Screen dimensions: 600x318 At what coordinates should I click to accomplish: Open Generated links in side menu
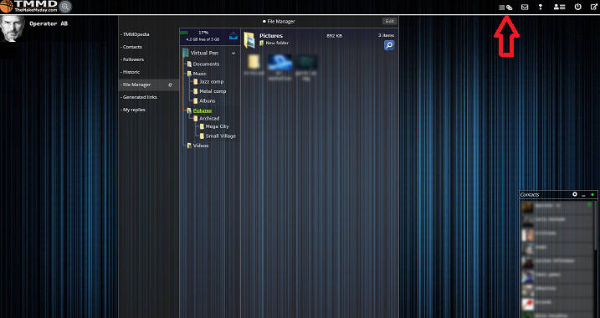point(139,97)
